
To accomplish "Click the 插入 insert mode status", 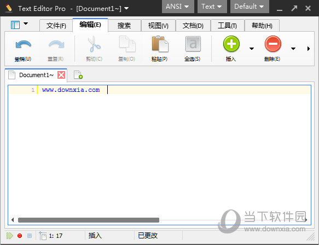I will tap(95, 236).
